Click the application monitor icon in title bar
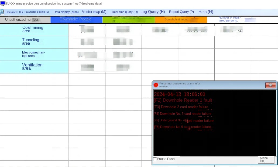Image resolution: width=278 pixels, height=167 pixels. click(3, 3)
